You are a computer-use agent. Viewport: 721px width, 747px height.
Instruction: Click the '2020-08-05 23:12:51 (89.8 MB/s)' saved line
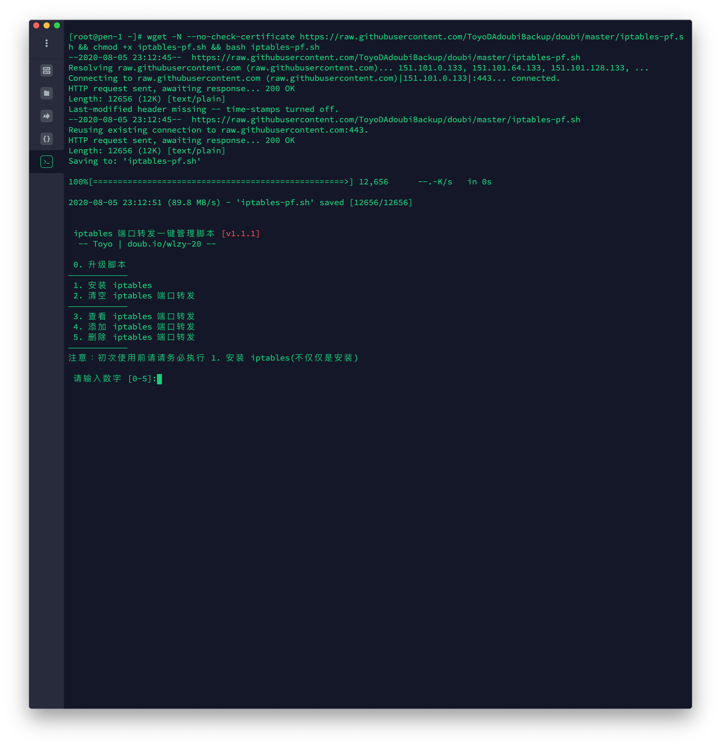pyautogui.click(x=240, y=203)
